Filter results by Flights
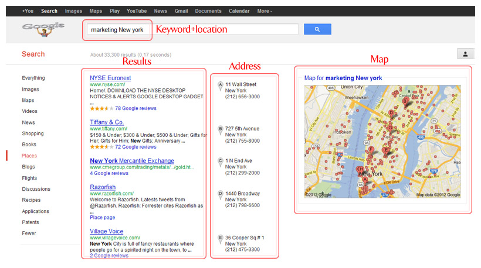This screenshot has height=268, width=481. pos(29,178)
